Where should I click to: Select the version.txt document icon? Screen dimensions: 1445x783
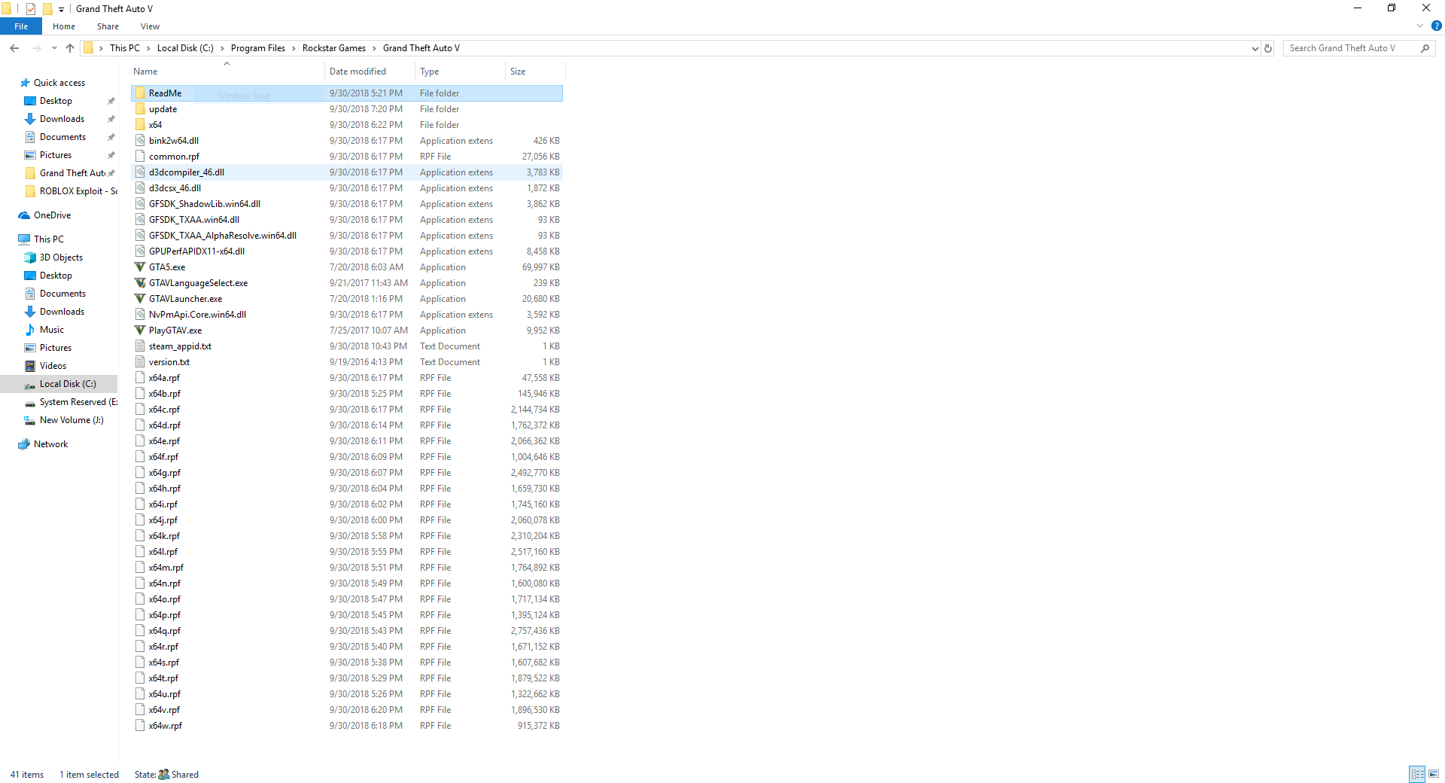click(x=140, y=362)
